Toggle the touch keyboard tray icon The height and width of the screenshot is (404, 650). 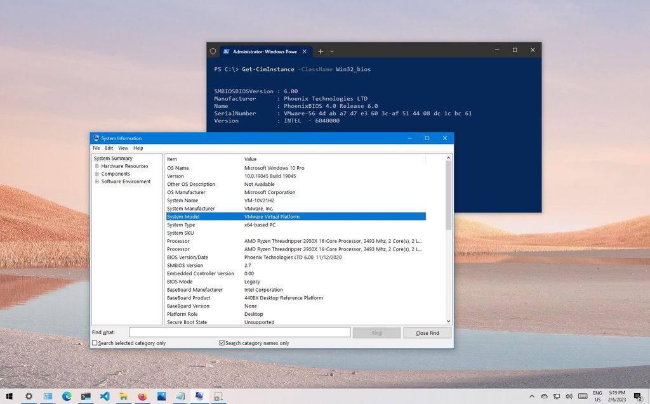point(583,396)
